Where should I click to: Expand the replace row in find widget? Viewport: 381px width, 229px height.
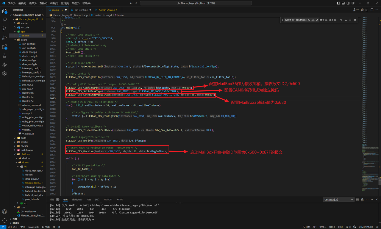click(282, 20)
